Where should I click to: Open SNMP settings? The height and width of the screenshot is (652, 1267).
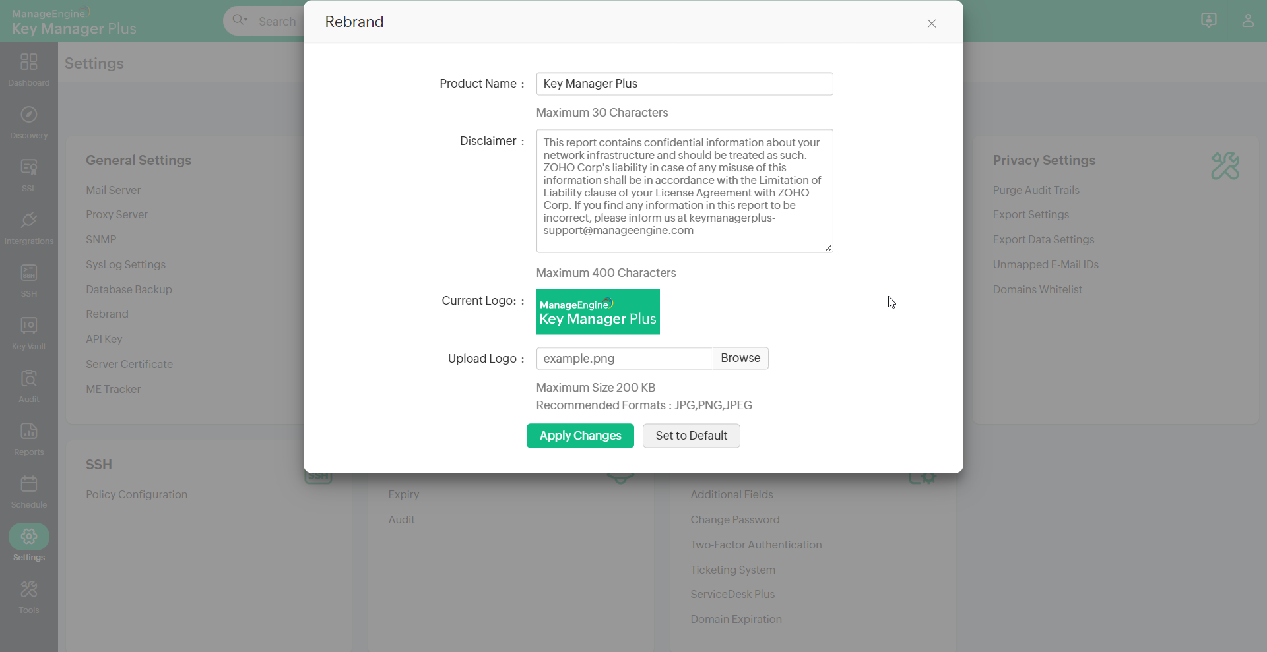click(101, 240)
